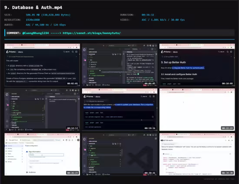This screenshot has height=184, width=239.
Task: Open the Better-Auth docs thumbnail stamped 00:34:30
Action: coord(197,154)
